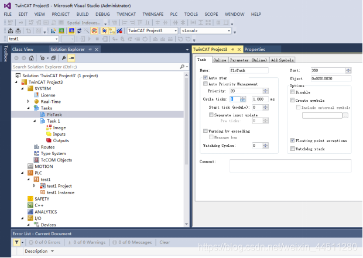The width and height of the screenshot is (363, 258).
Task: Click the Restart TwinCAT Run Mode icon
Action: click(61, 31)
